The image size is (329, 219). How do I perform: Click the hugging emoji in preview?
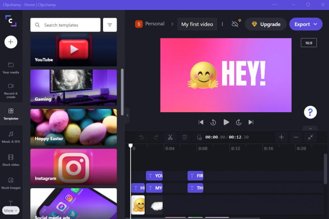pos(203,75)
